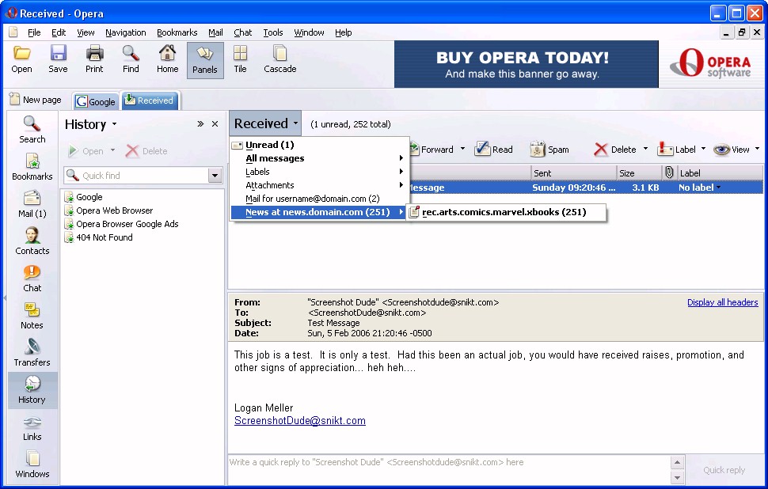768x489 pixels.
Task: Sort messages by Size column header
Action: (x=639, y=172)
